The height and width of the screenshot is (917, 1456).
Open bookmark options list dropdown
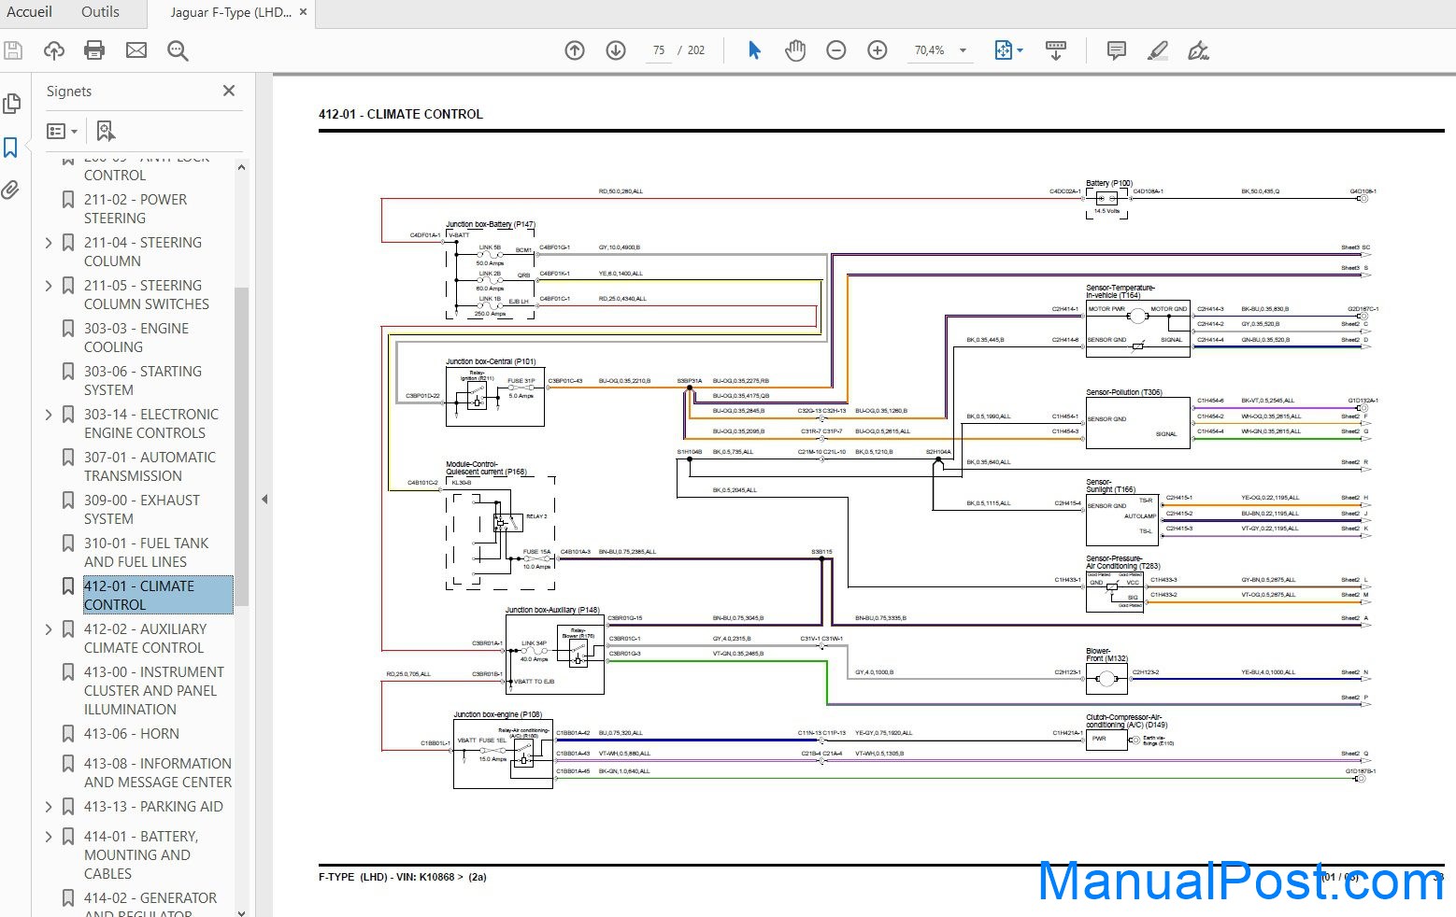click(x=63, y=132)
